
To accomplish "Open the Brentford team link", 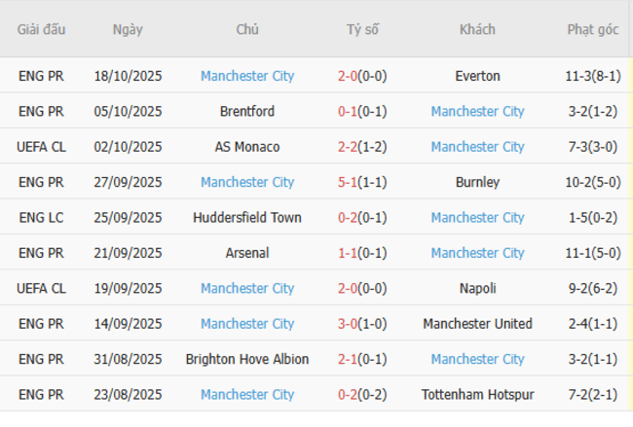I will (247, 112).
